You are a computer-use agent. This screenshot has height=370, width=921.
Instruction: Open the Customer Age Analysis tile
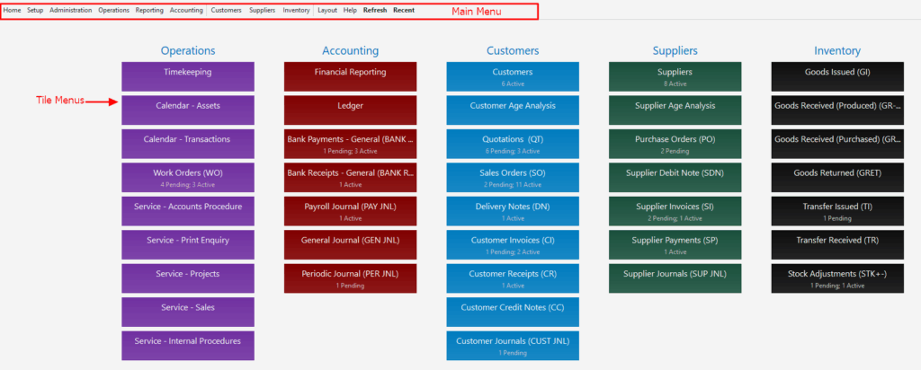coord(513,110)
